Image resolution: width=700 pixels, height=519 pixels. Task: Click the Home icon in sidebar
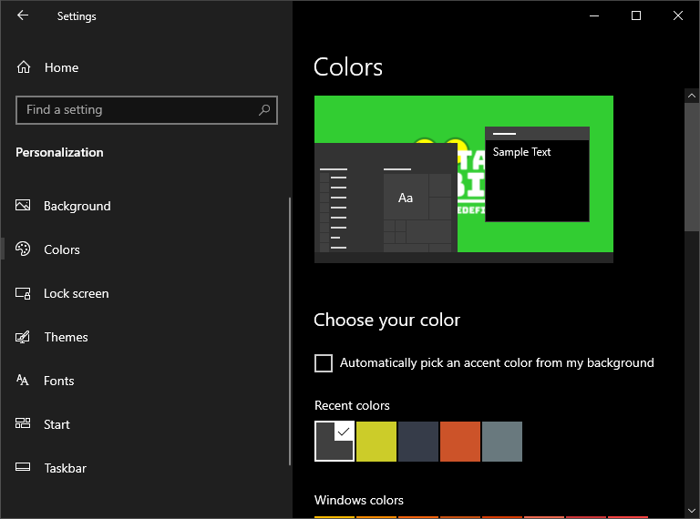[24, 67]
